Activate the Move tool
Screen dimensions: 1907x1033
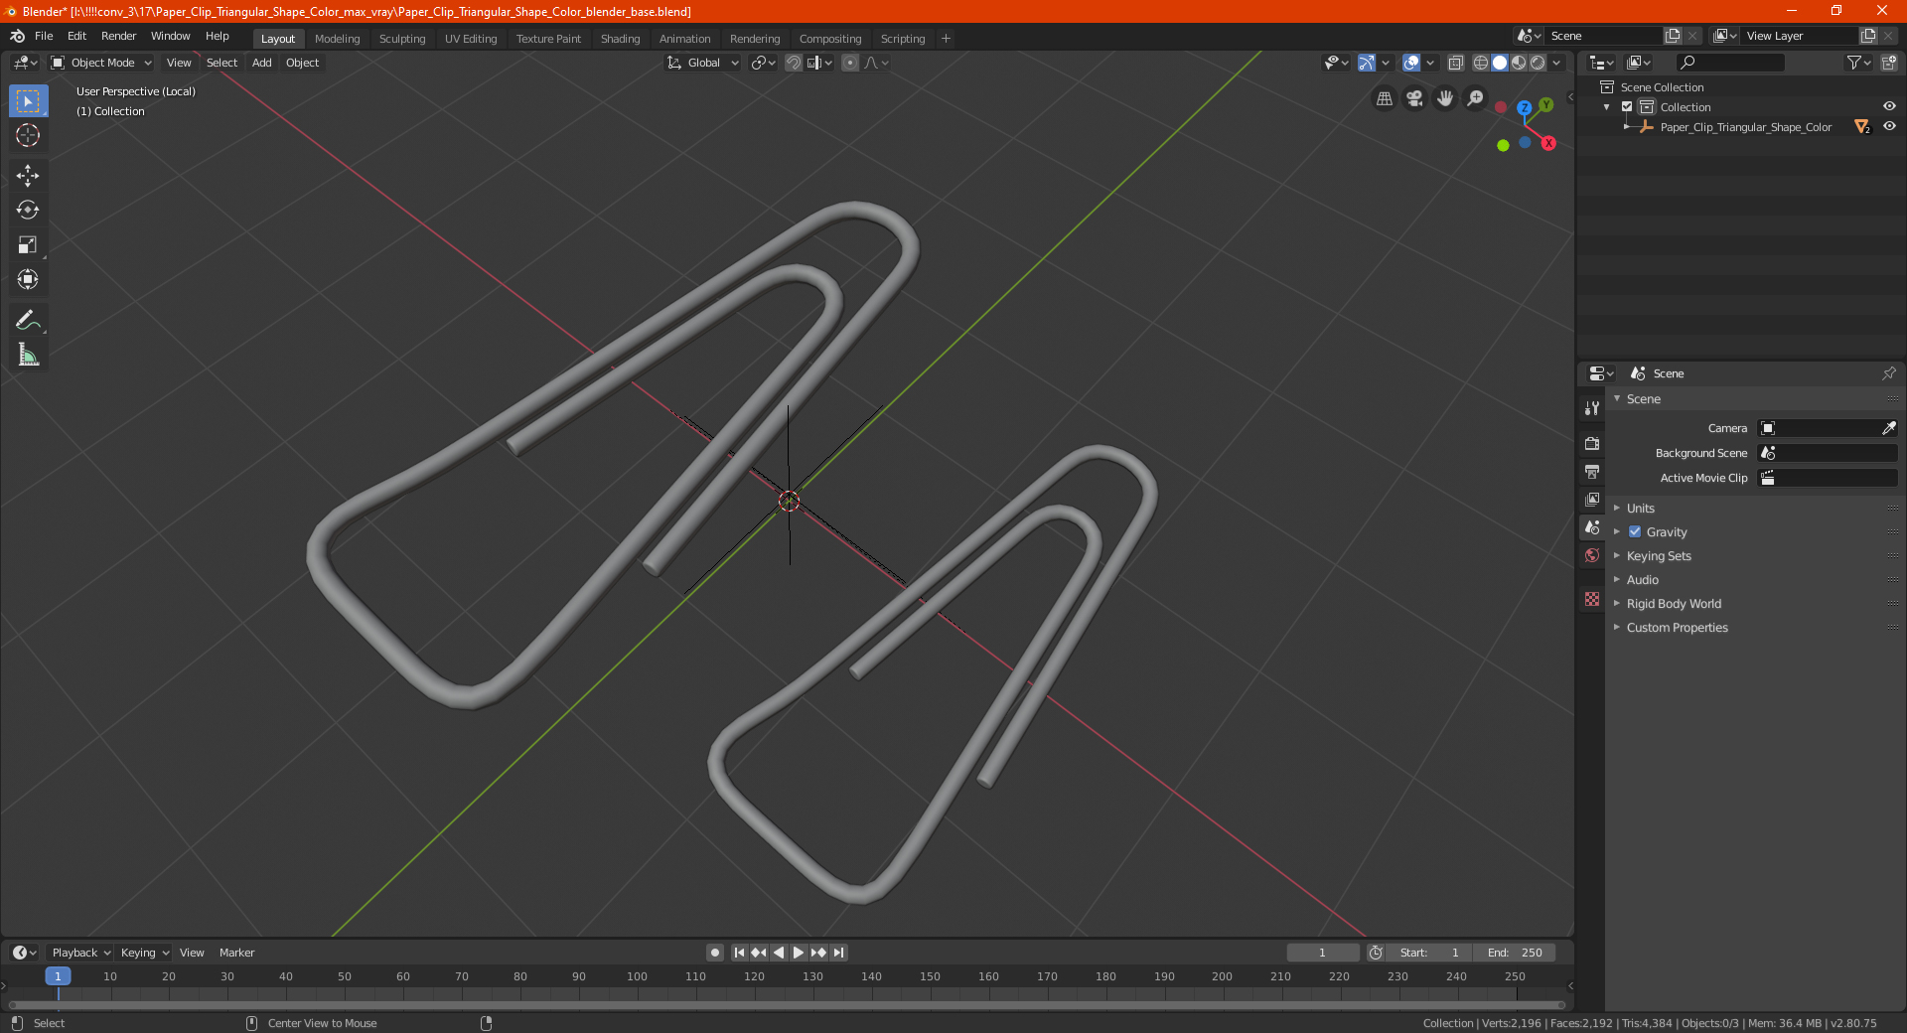pos(28,176)
